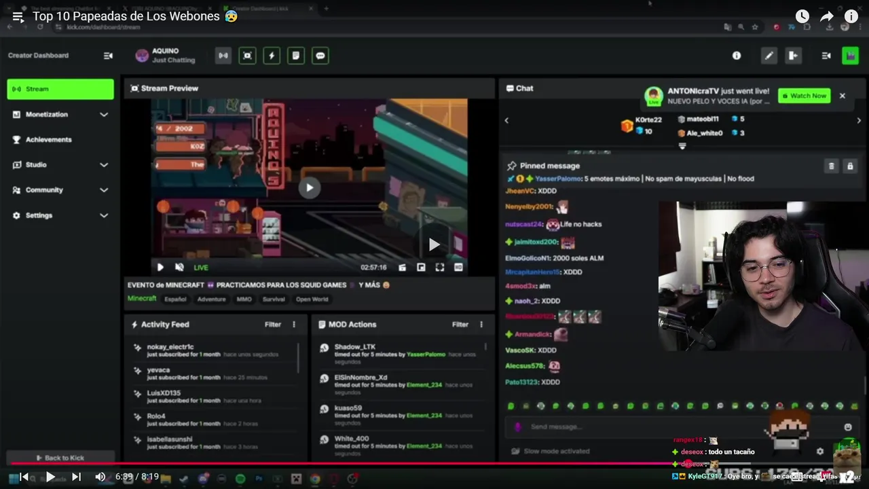Open the MOD Actions three-dot menu
This screenshot has width=869, height=489.
coord(481,325)
